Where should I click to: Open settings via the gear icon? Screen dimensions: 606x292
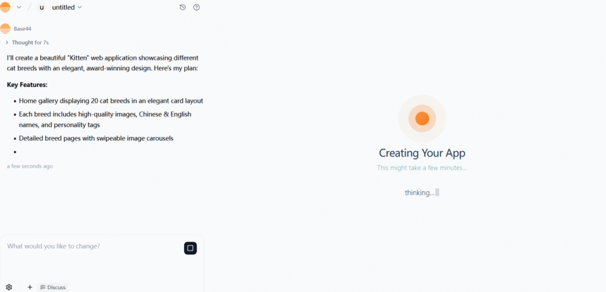[9, 287]
